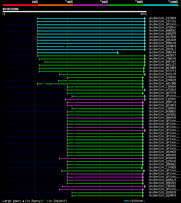
Task: Select the UniRef100_Q4RUL5 entry
Action: (x=162, y=180)
